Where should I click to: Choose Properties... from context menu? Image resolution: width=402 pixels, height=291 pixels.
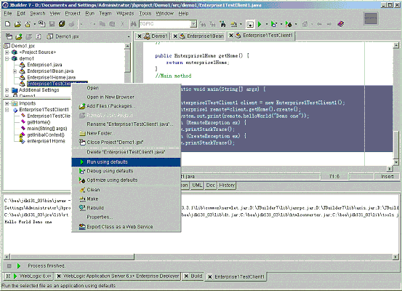click(126, 217)
